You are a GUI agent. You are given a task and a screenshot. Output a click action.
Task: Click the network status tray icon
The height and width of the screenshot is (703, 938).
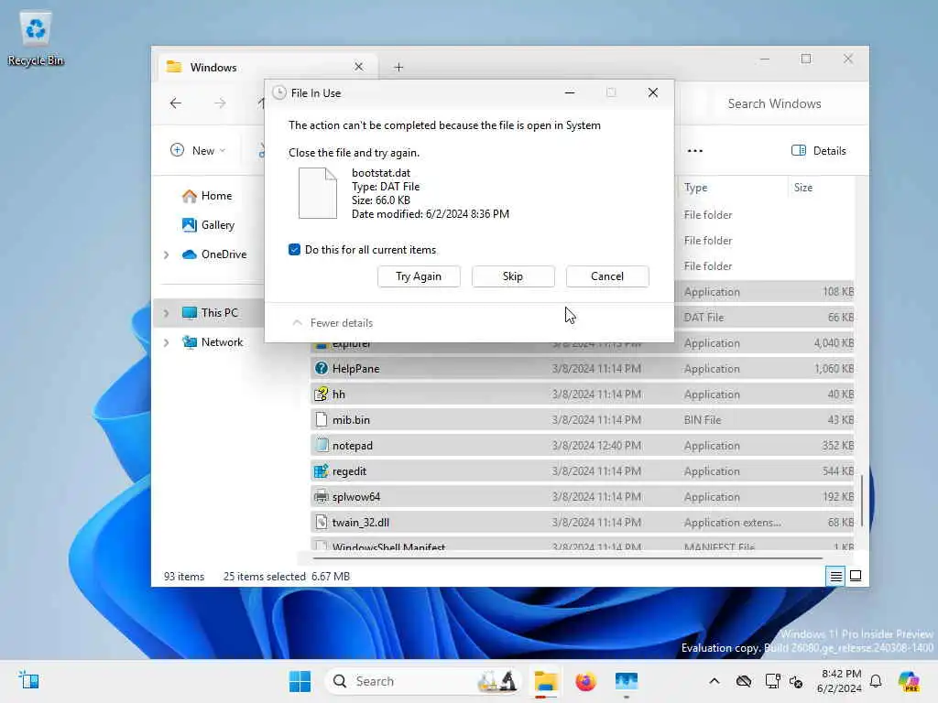coord(772,681)
